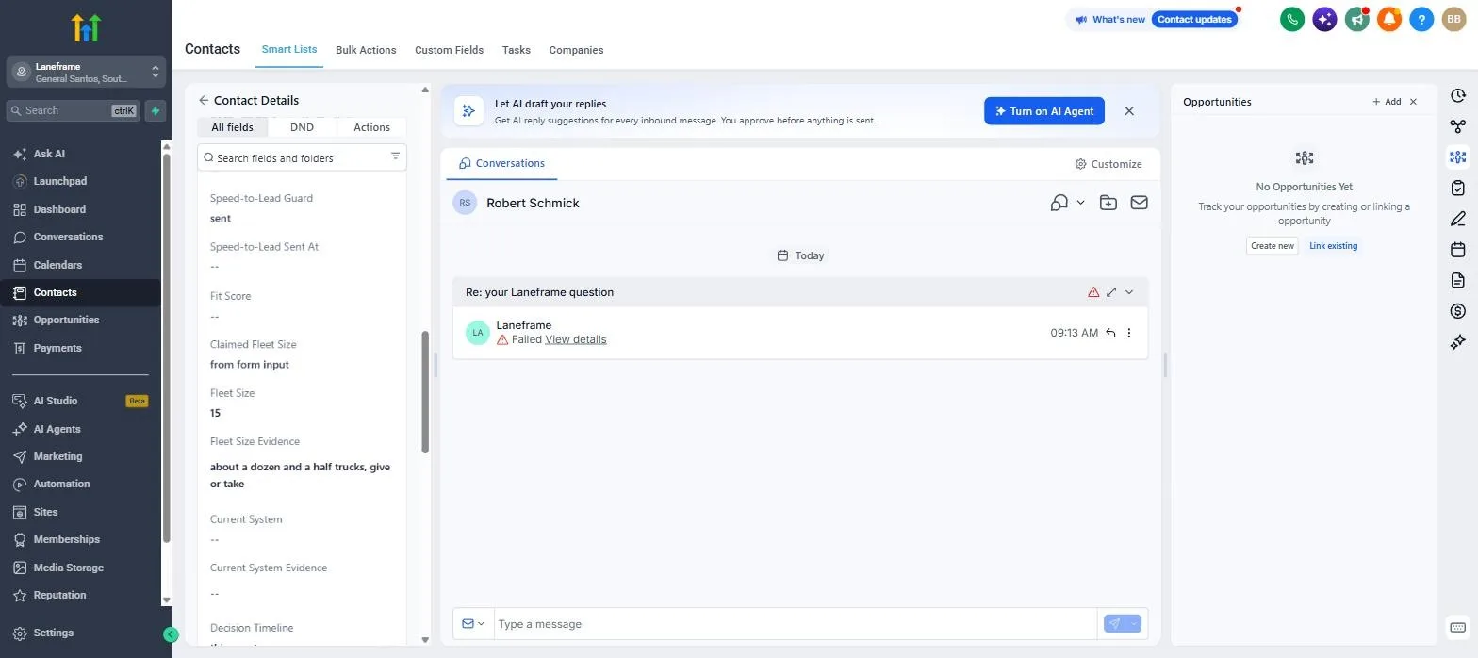Click the keyboard icon at bottom right
The height and width of the screenshot is (658, 1478).
tap(1457, 627)
